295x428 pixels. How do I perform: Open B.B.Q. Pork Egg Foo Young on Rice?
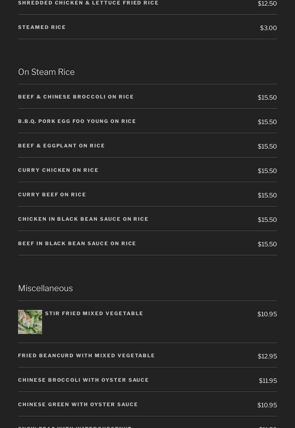[77, 121]
